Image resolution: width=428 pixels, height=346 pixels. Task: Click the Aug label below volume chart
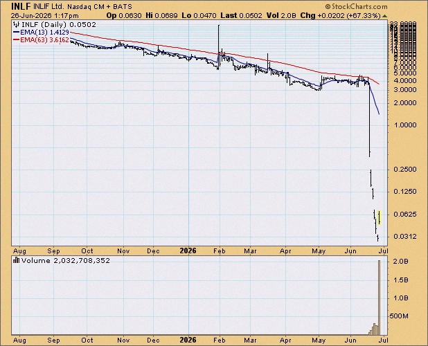pos(19,340)
